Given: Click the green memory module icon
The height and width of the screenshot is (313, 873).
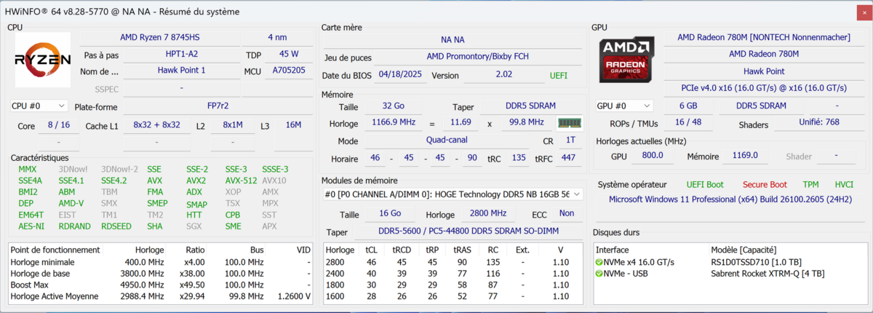Looking at the screenshot, I should pos(569,122).
